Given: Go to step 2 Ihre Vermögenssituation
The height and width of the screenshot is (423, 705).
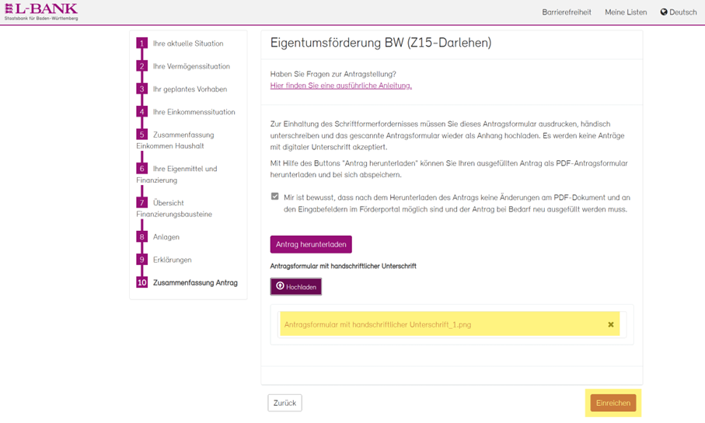Looking at the screenshot, I should 190,66.
